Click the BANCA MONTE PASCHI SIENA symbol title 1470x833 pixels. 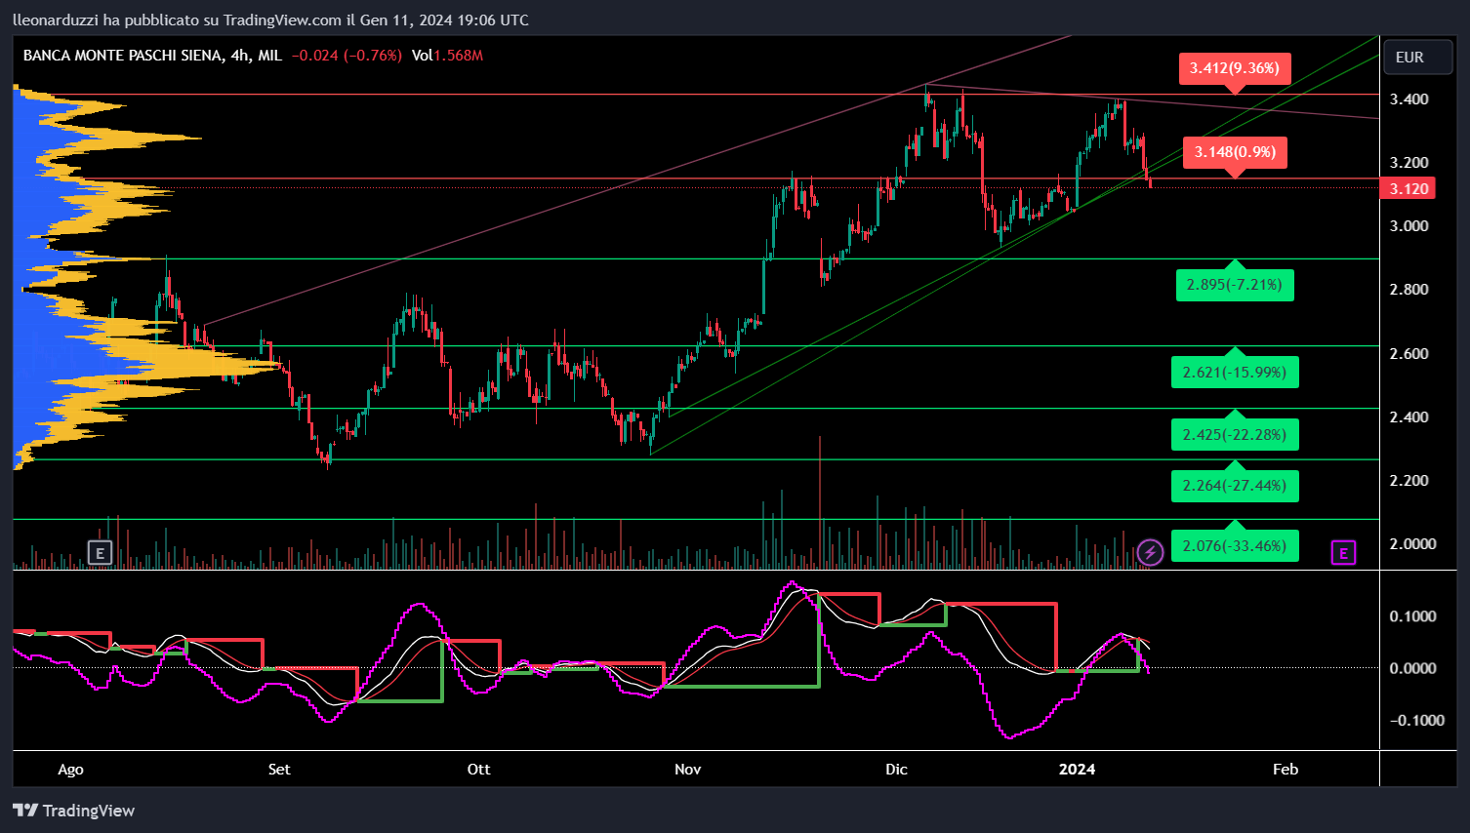pos(123,56)
